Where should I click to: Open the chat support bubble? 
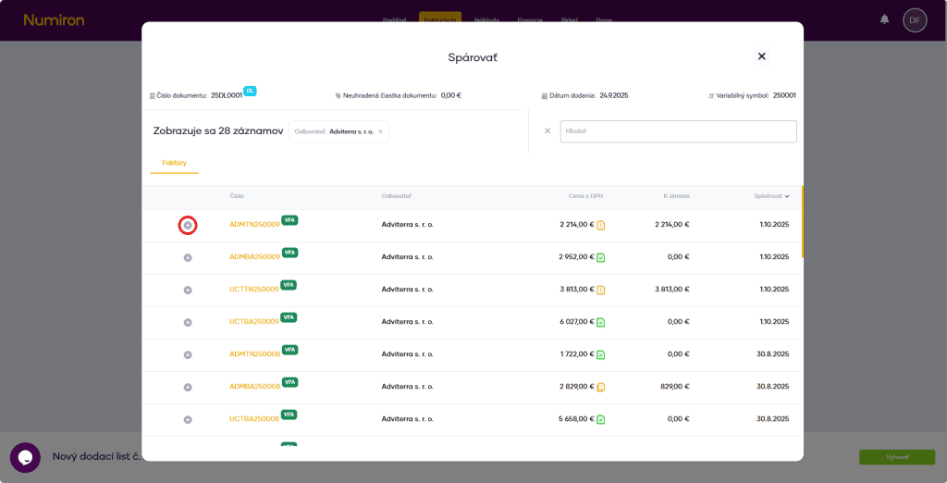click(25, 457)
